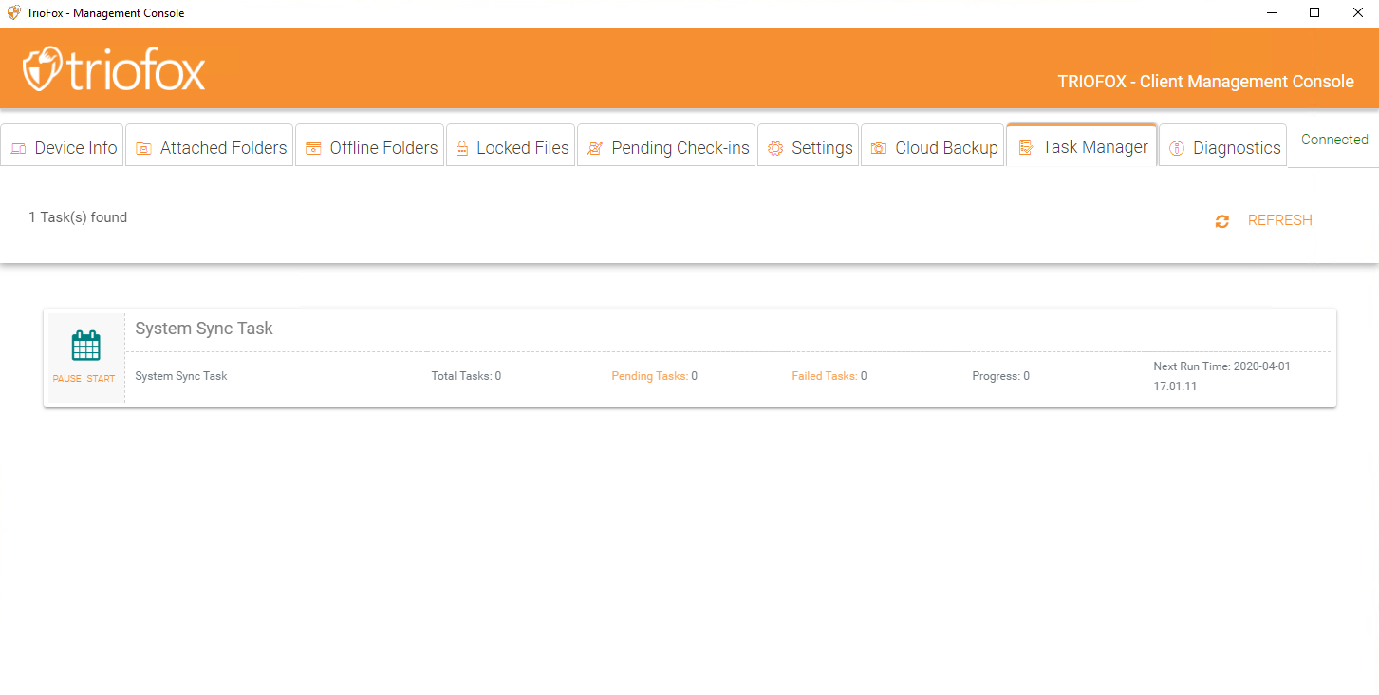This screenshot has width=1379, height=695.
Task: Click the Progress: 0 text
Action: [1000, 376]
